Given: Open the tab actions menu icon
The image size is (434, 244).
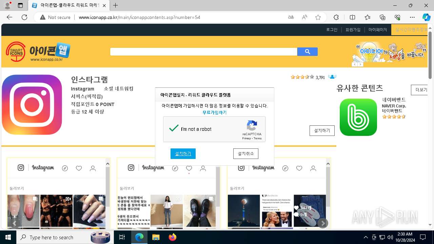Looking at the screenshot, I should coord(20,5).
